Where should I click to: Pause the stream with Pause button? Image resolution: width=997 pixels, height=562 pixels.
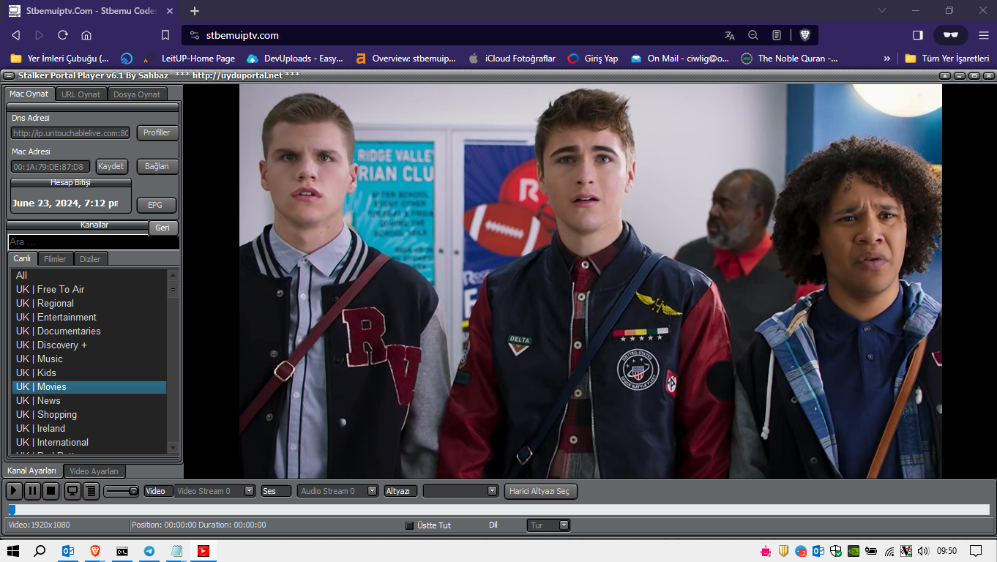pos(32,491)
